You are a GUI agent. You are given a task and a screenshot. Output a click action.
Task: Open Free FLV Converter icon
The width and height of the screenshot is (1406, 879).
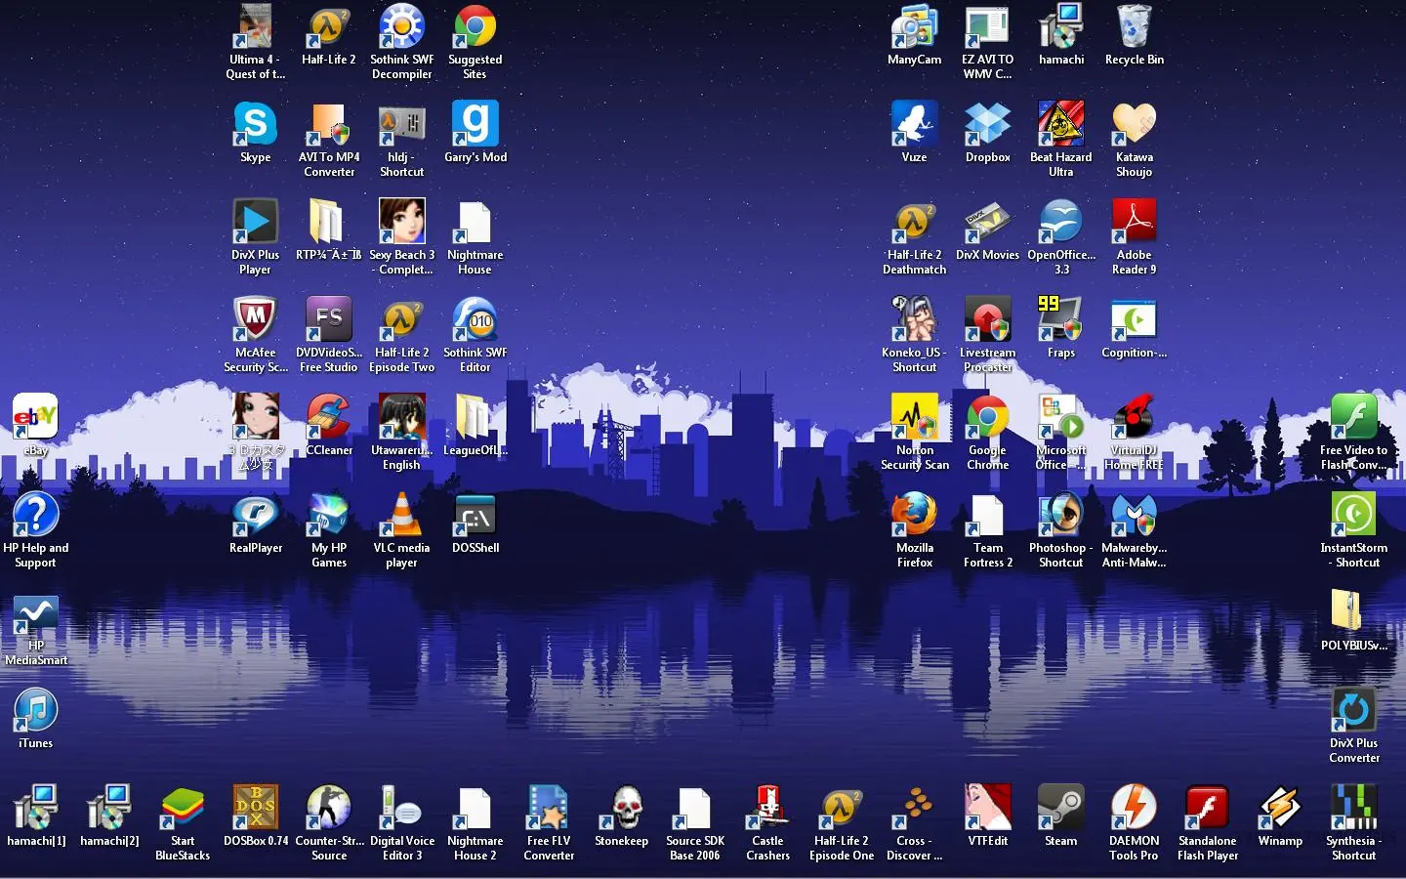(x=549, y=808)
